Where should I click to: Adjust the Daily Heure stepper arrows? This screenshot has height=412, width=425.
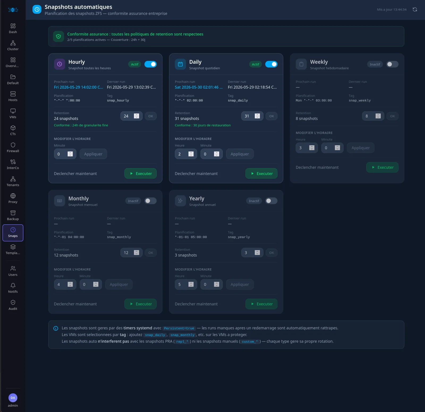pos(191,154)
